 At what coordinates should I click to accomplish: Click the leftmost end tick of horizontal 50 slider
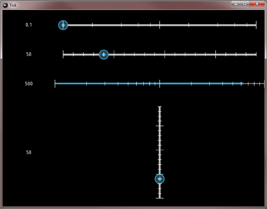pos(63,54)
